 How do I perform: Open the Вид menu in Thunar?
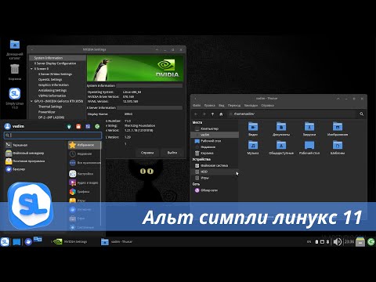pyautogui.click(x=222, y=106)
